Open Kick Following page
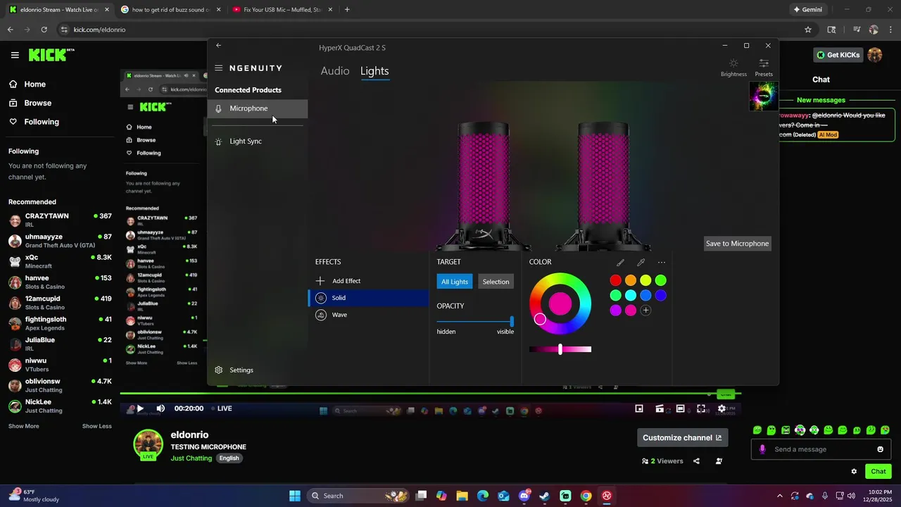The height and width of the screenshot is (507, 901). [x=34, y=122]
